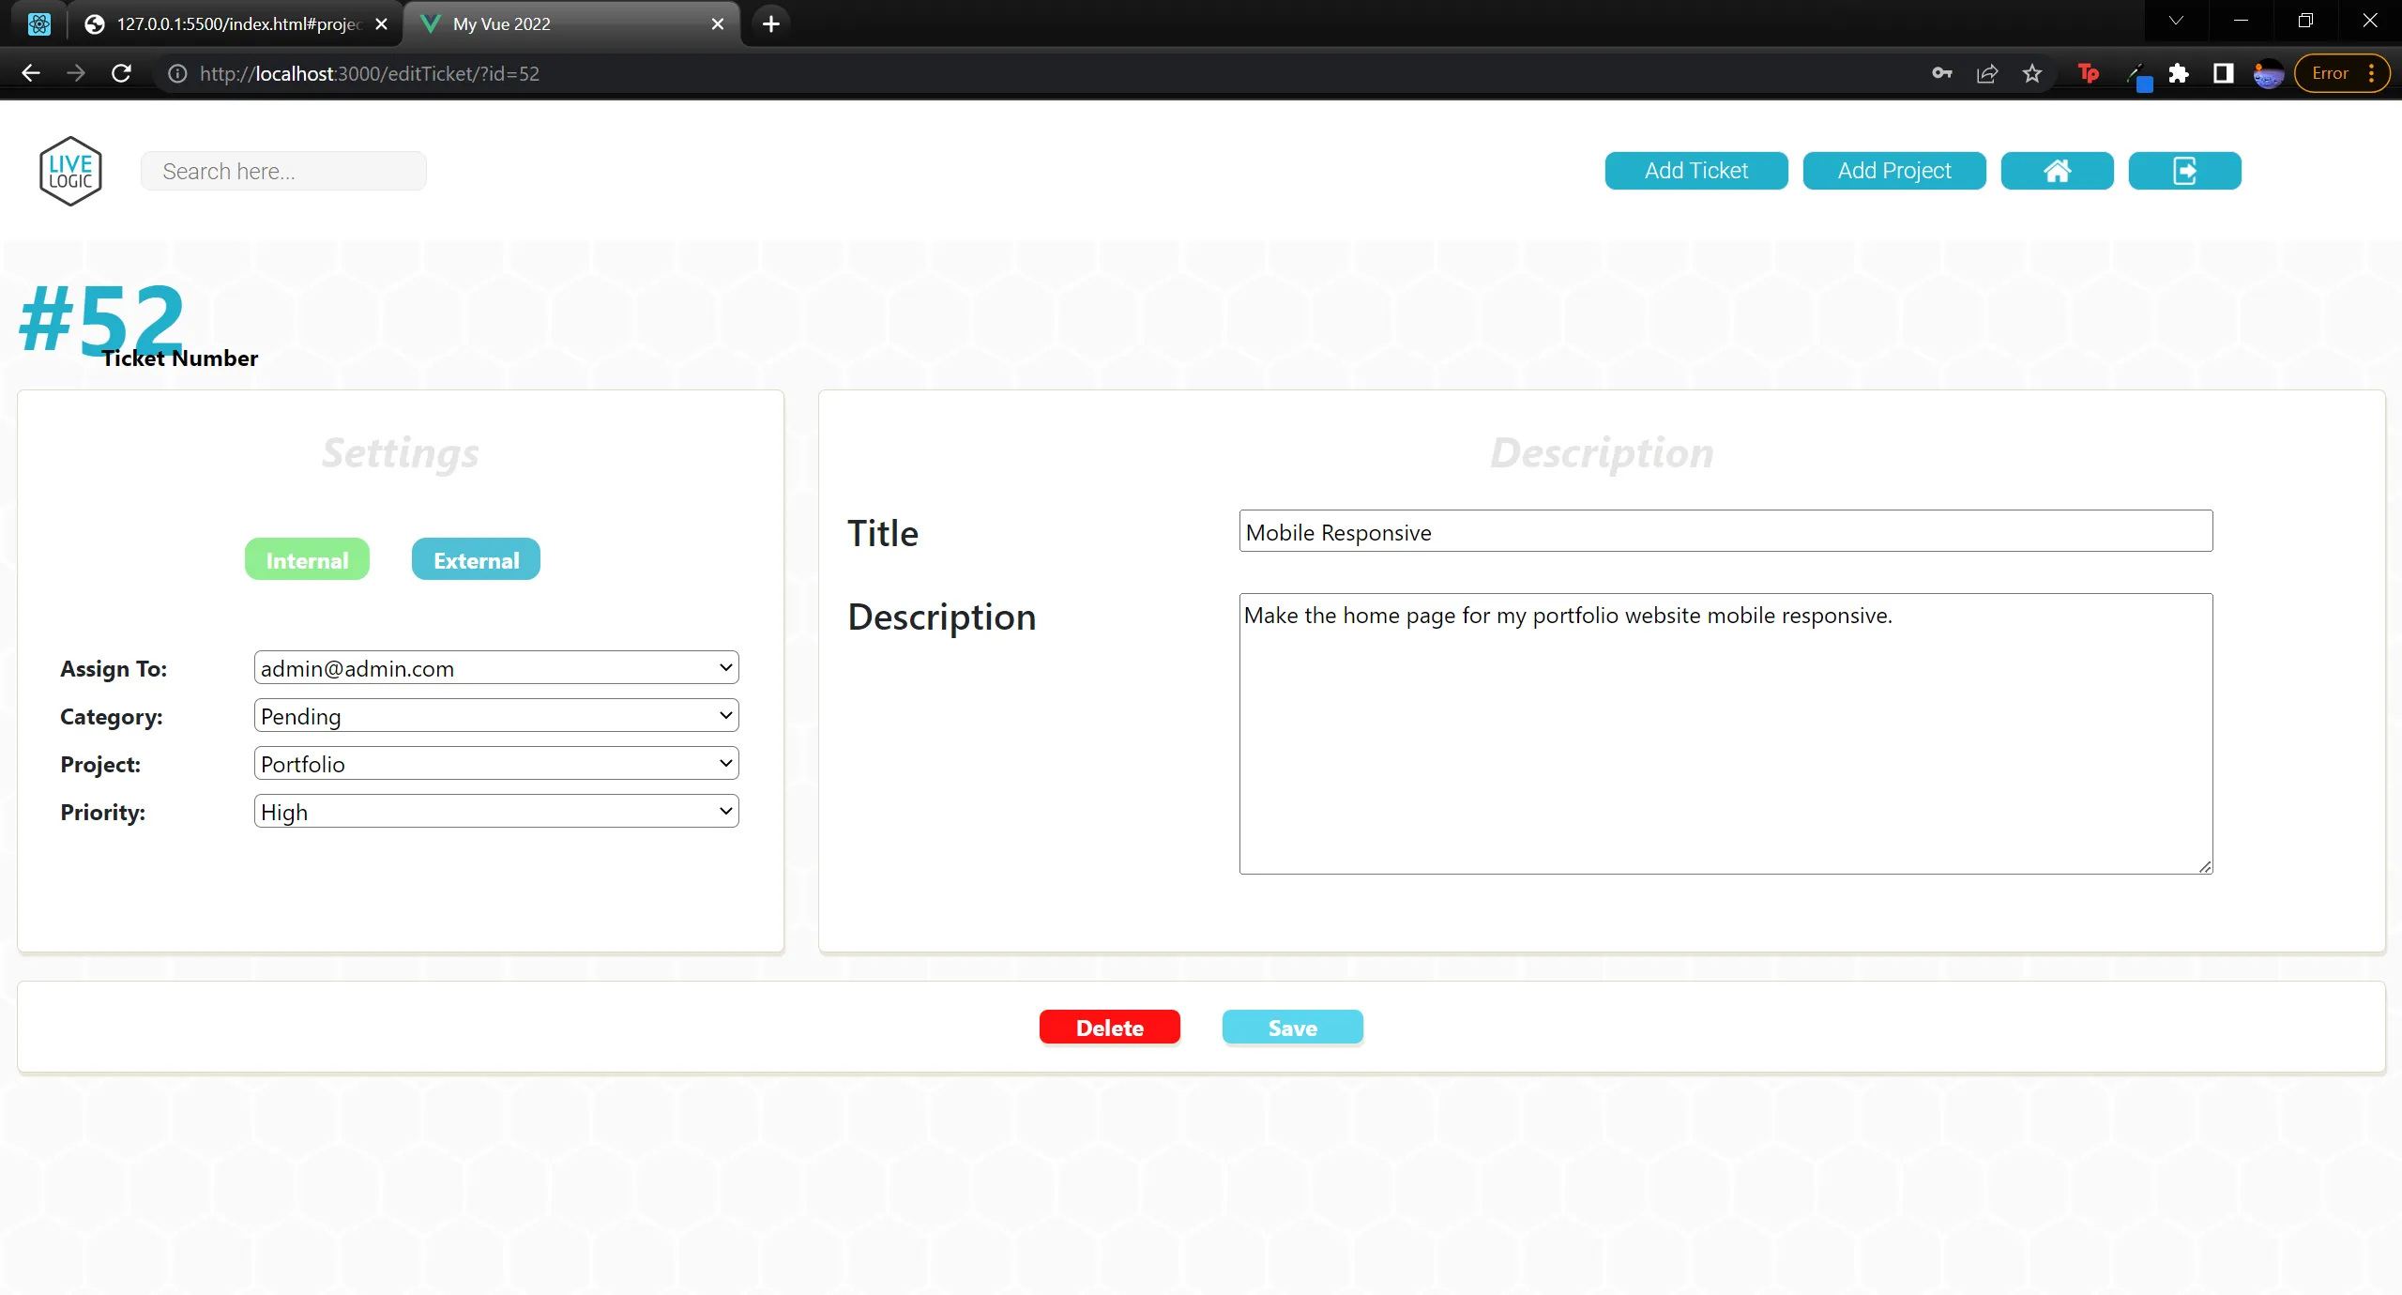Click the Home button in the header
This screenshot has height=1295, width=2402.
[x=2057, y=170]
